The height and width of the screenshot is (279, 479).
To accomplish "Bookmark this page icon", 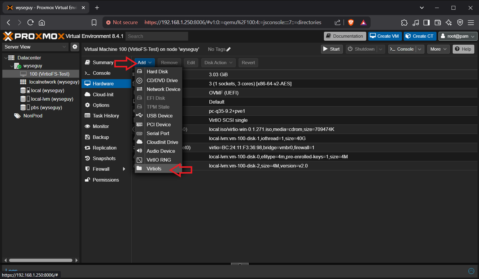I will [x=94, y=22].
